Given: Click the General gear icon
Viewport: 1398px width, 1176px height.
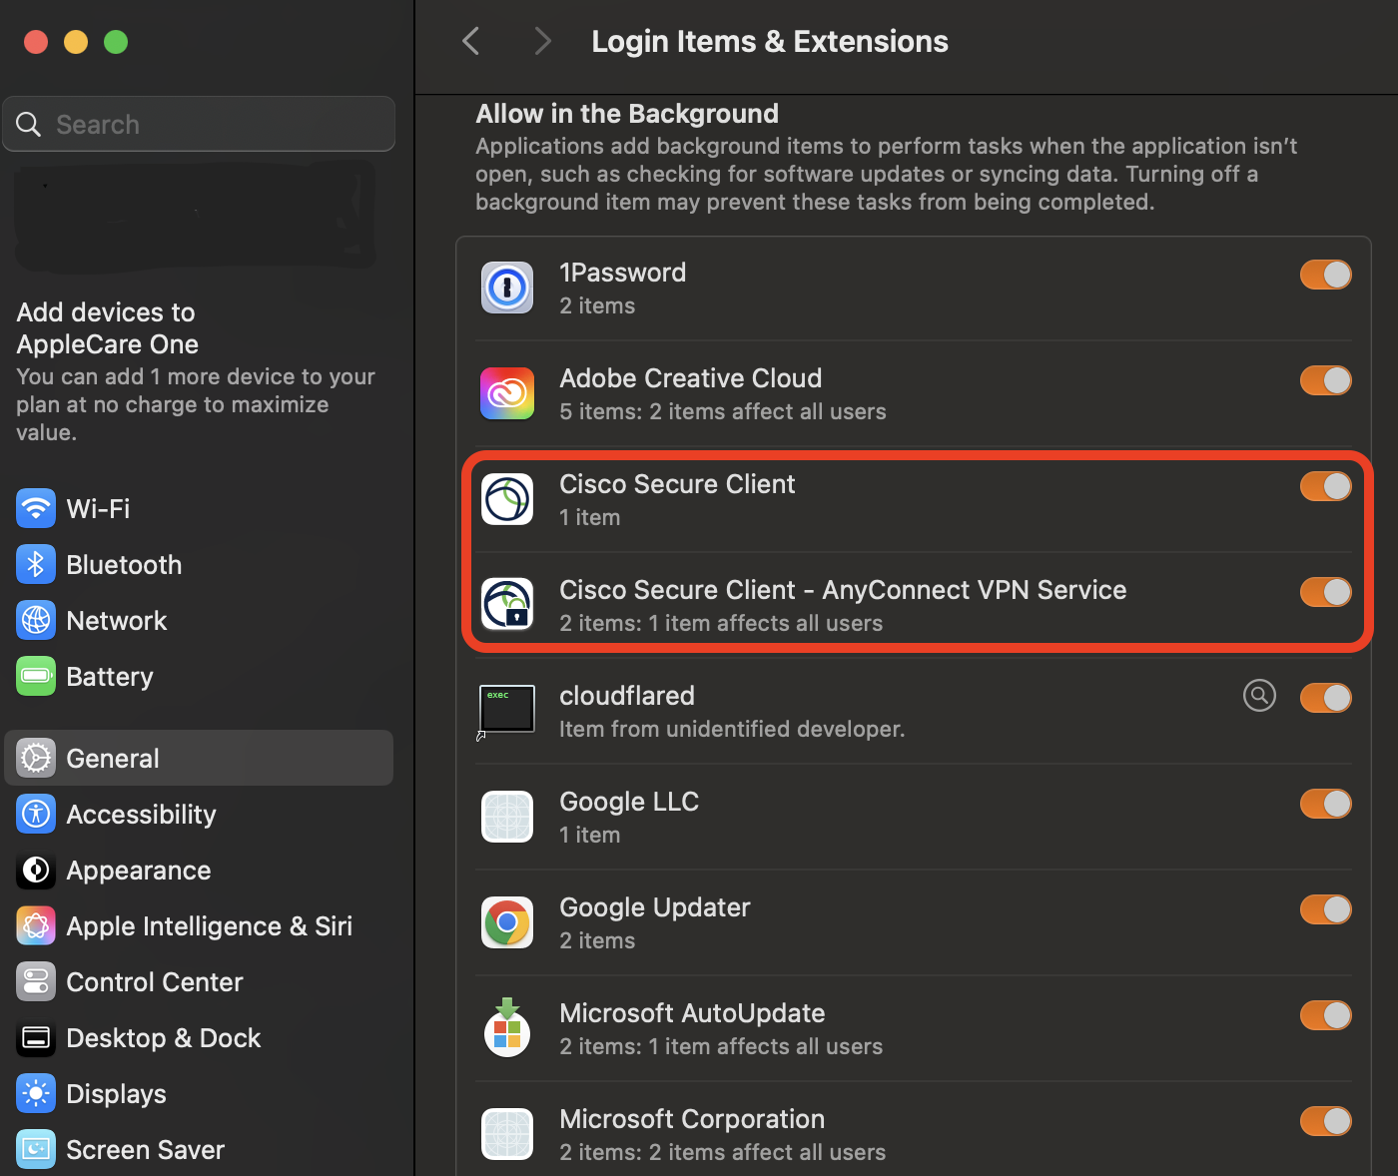Looking at the screenshot, I should (36, 758).
